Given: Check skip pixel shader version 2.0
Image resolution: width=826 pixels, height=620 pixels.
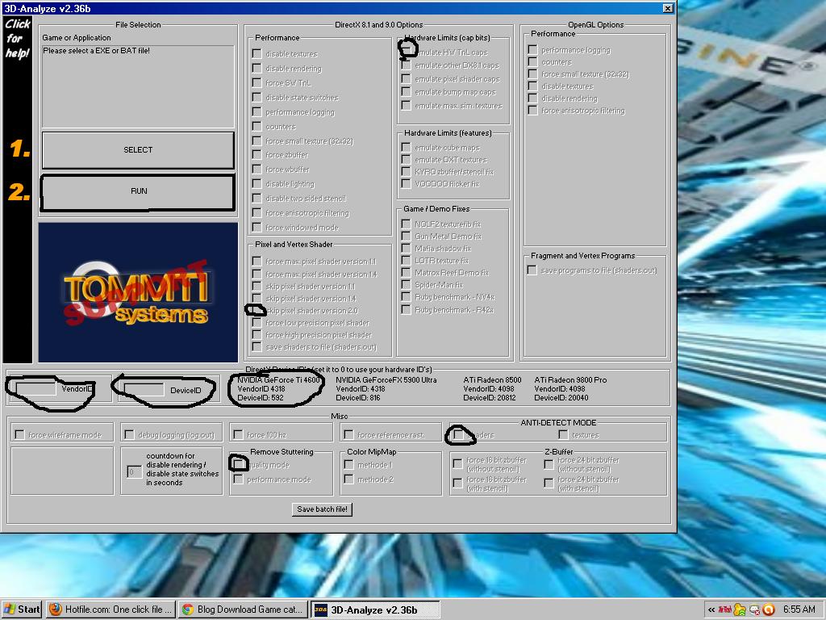Looking at the screenshot, I should coord(257,311).
